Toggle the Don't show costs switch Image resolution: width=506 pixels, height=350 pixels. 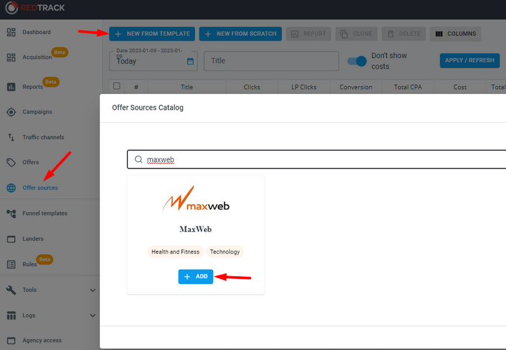(x=357, y=61)
